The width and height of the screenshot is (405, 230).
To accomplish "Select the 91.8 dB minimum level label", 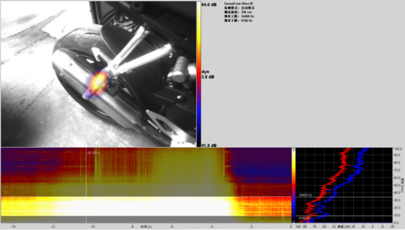I will [209, 145].
